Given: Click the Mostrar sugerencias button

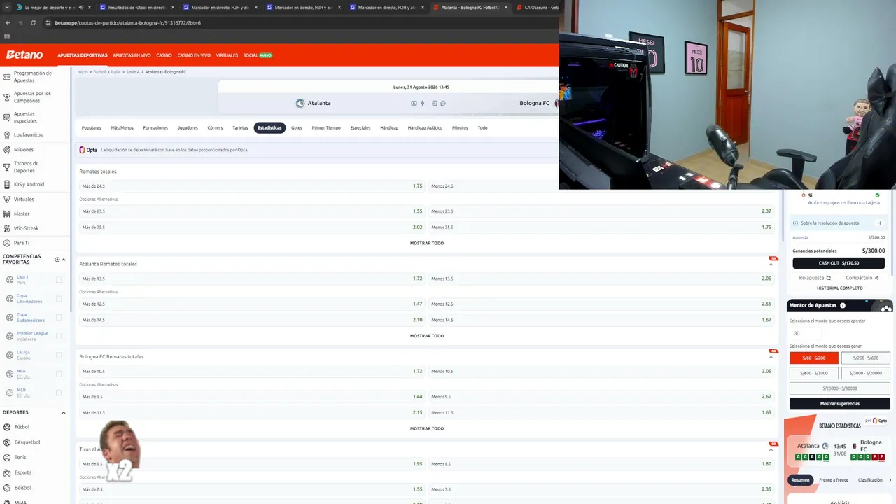Looking at the screenshot, I should coord(840,404).
